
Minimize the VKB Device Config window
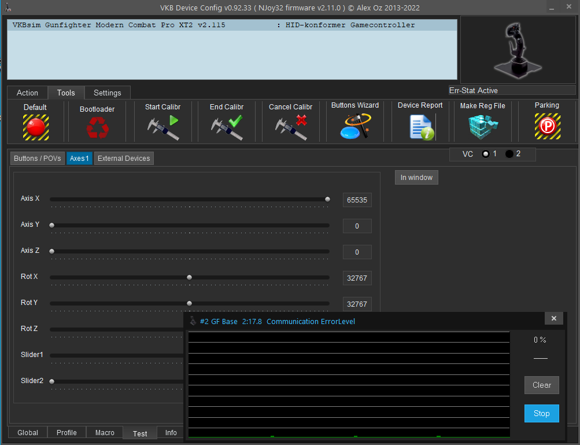[x=552, y=8]
